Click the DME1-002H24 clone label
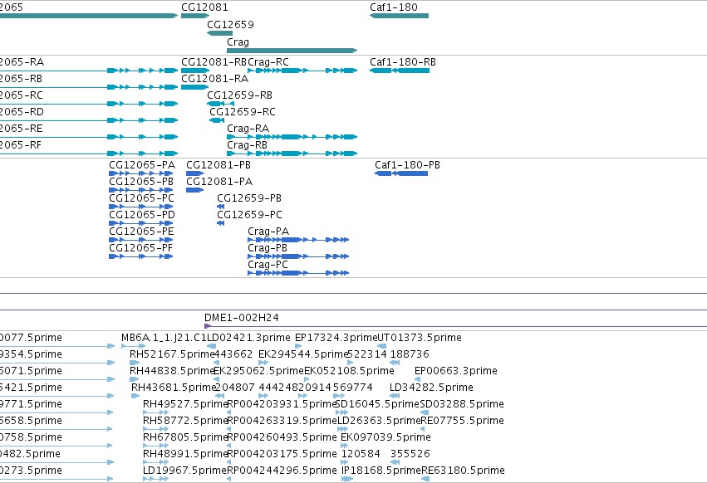The height and width of the screenshot is (483, 707). [x=241, y=318]
